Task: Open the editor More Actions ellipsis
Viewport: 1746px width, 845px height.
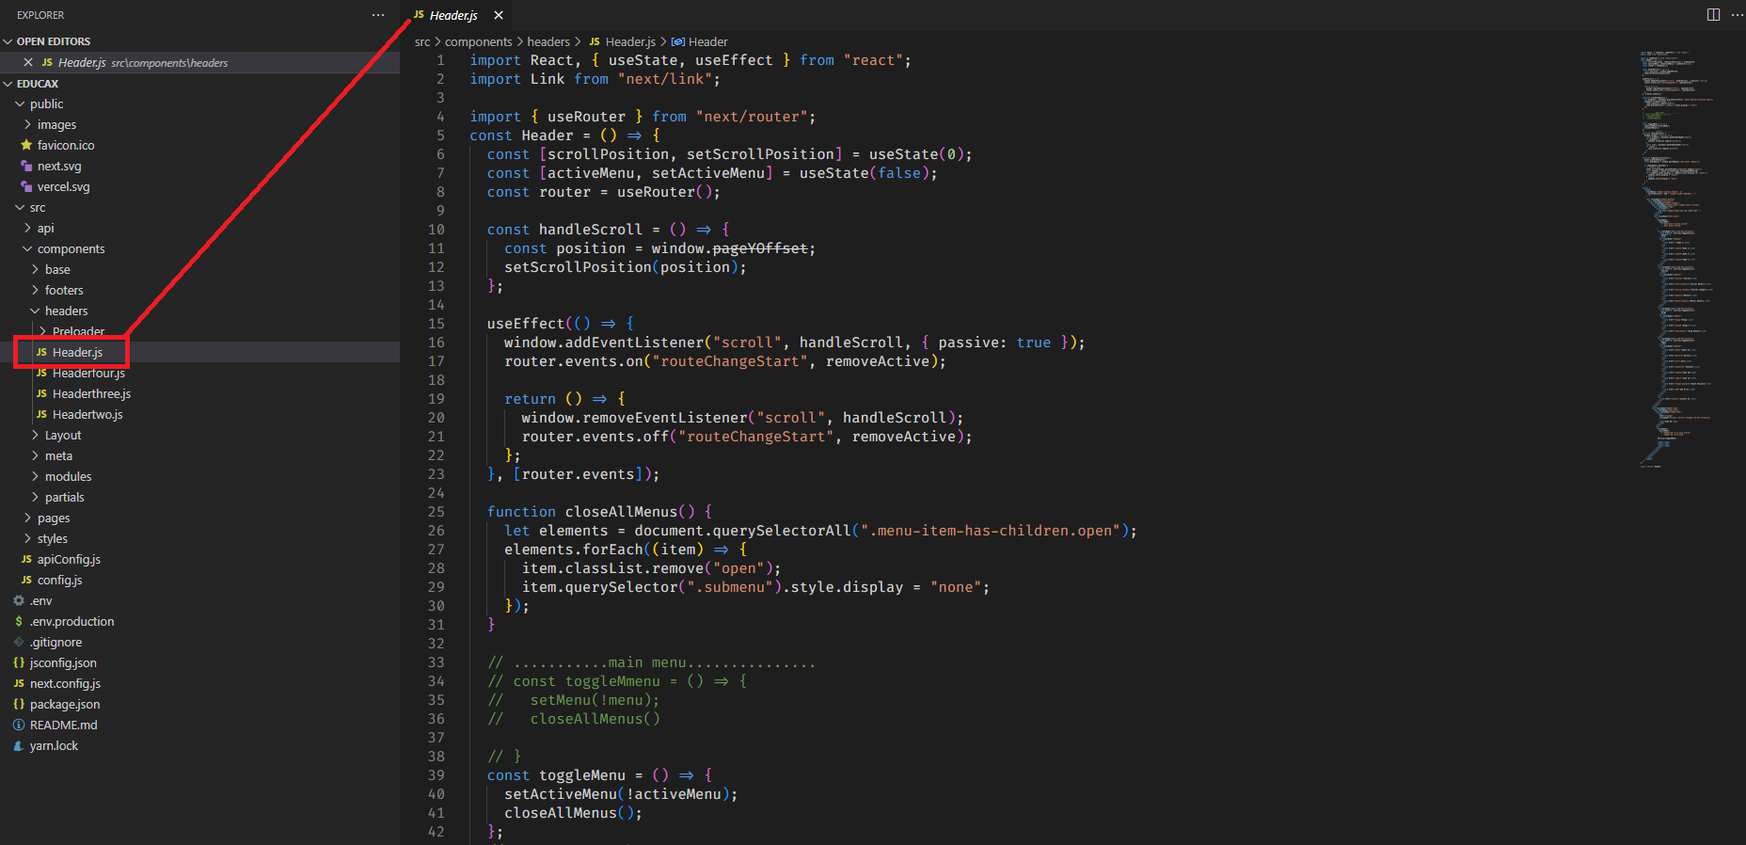Action: (1737, 15)
